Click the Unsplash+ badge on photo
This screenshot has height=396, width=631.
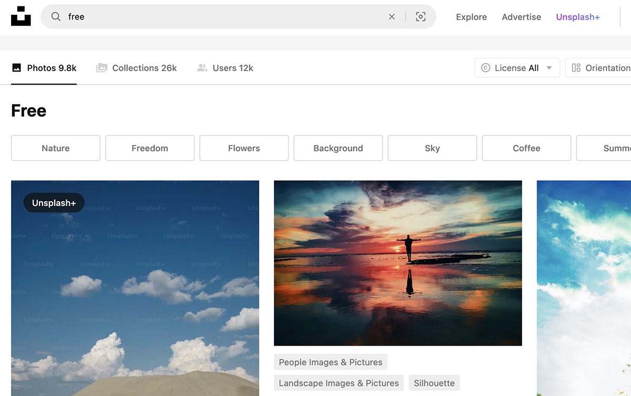(54, 203)
